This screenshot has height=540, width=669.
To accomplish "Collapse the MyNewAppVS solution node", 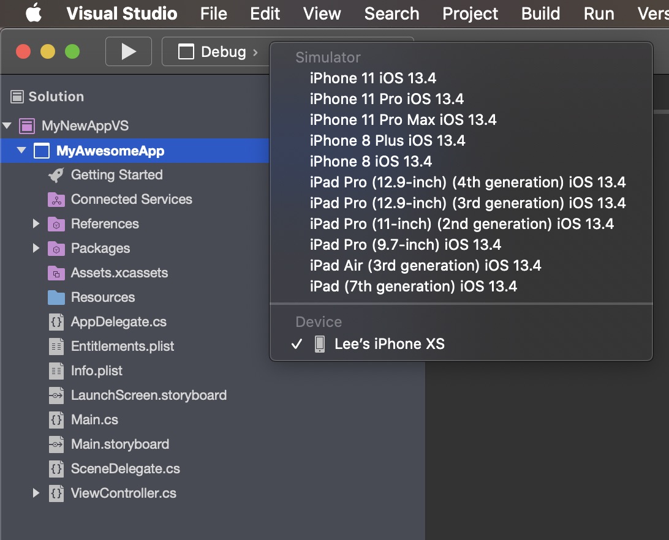I will click(7, 126).
